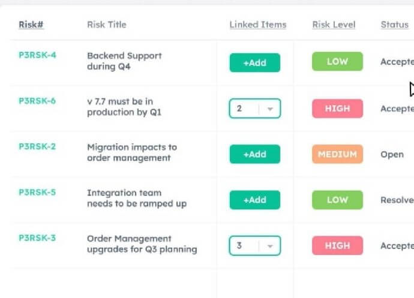Open risk link P3RSK-3
Image resolution: width=414 pixels, height=298 pixels.
tap(37, 237)
